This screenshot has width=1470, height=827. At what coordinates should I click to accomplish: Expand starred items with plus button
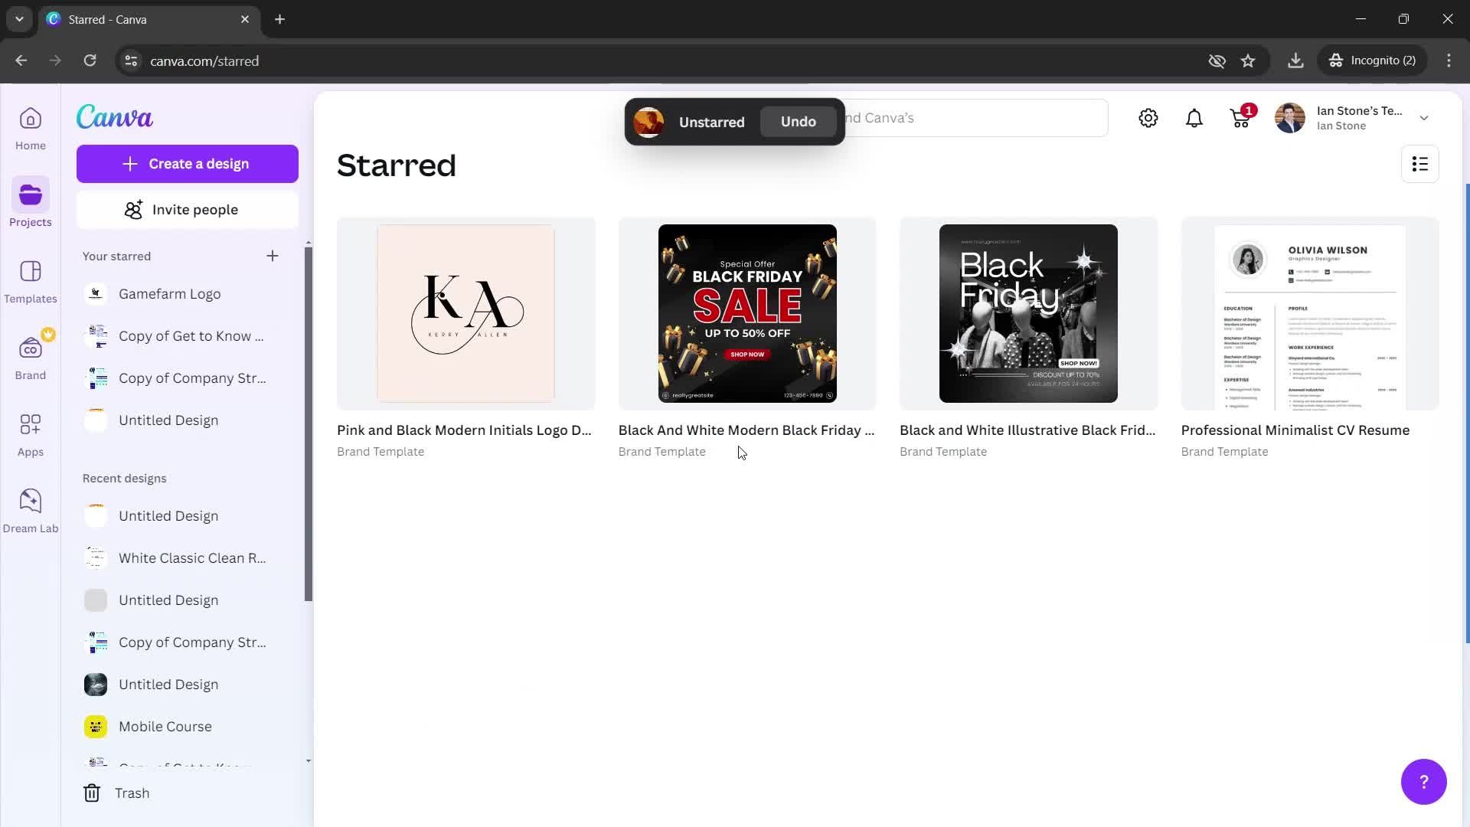pyautogui.click(x=273, y=256)
